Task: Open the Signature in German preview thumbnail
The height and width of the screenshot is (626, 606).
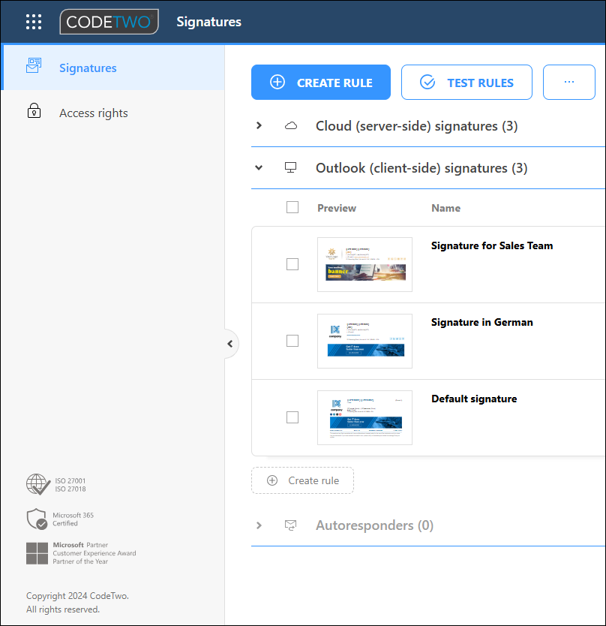Action: point(364,341)
